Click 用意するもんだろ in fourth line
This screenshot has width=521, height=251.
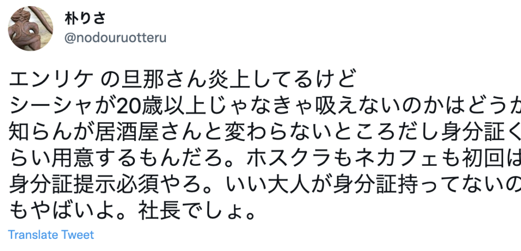(x=135, y=160)
